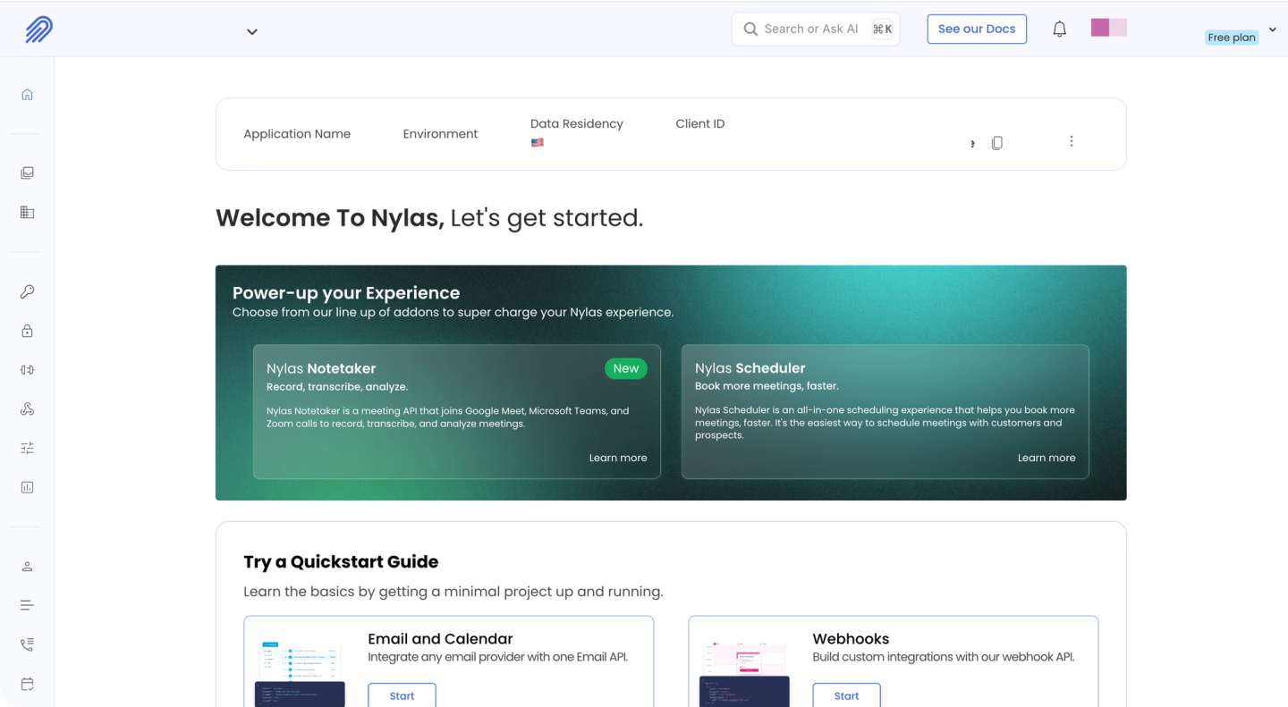This screenshot has width=1288, height=707.
Task: Open the sliders settings sidebar icon
Action: [x=27, y=449]
